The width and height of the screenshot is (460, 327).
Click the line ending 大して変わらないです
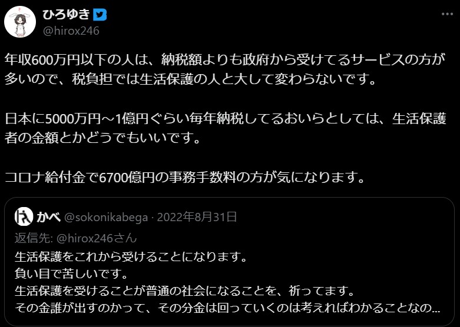(x=190, y=79)
